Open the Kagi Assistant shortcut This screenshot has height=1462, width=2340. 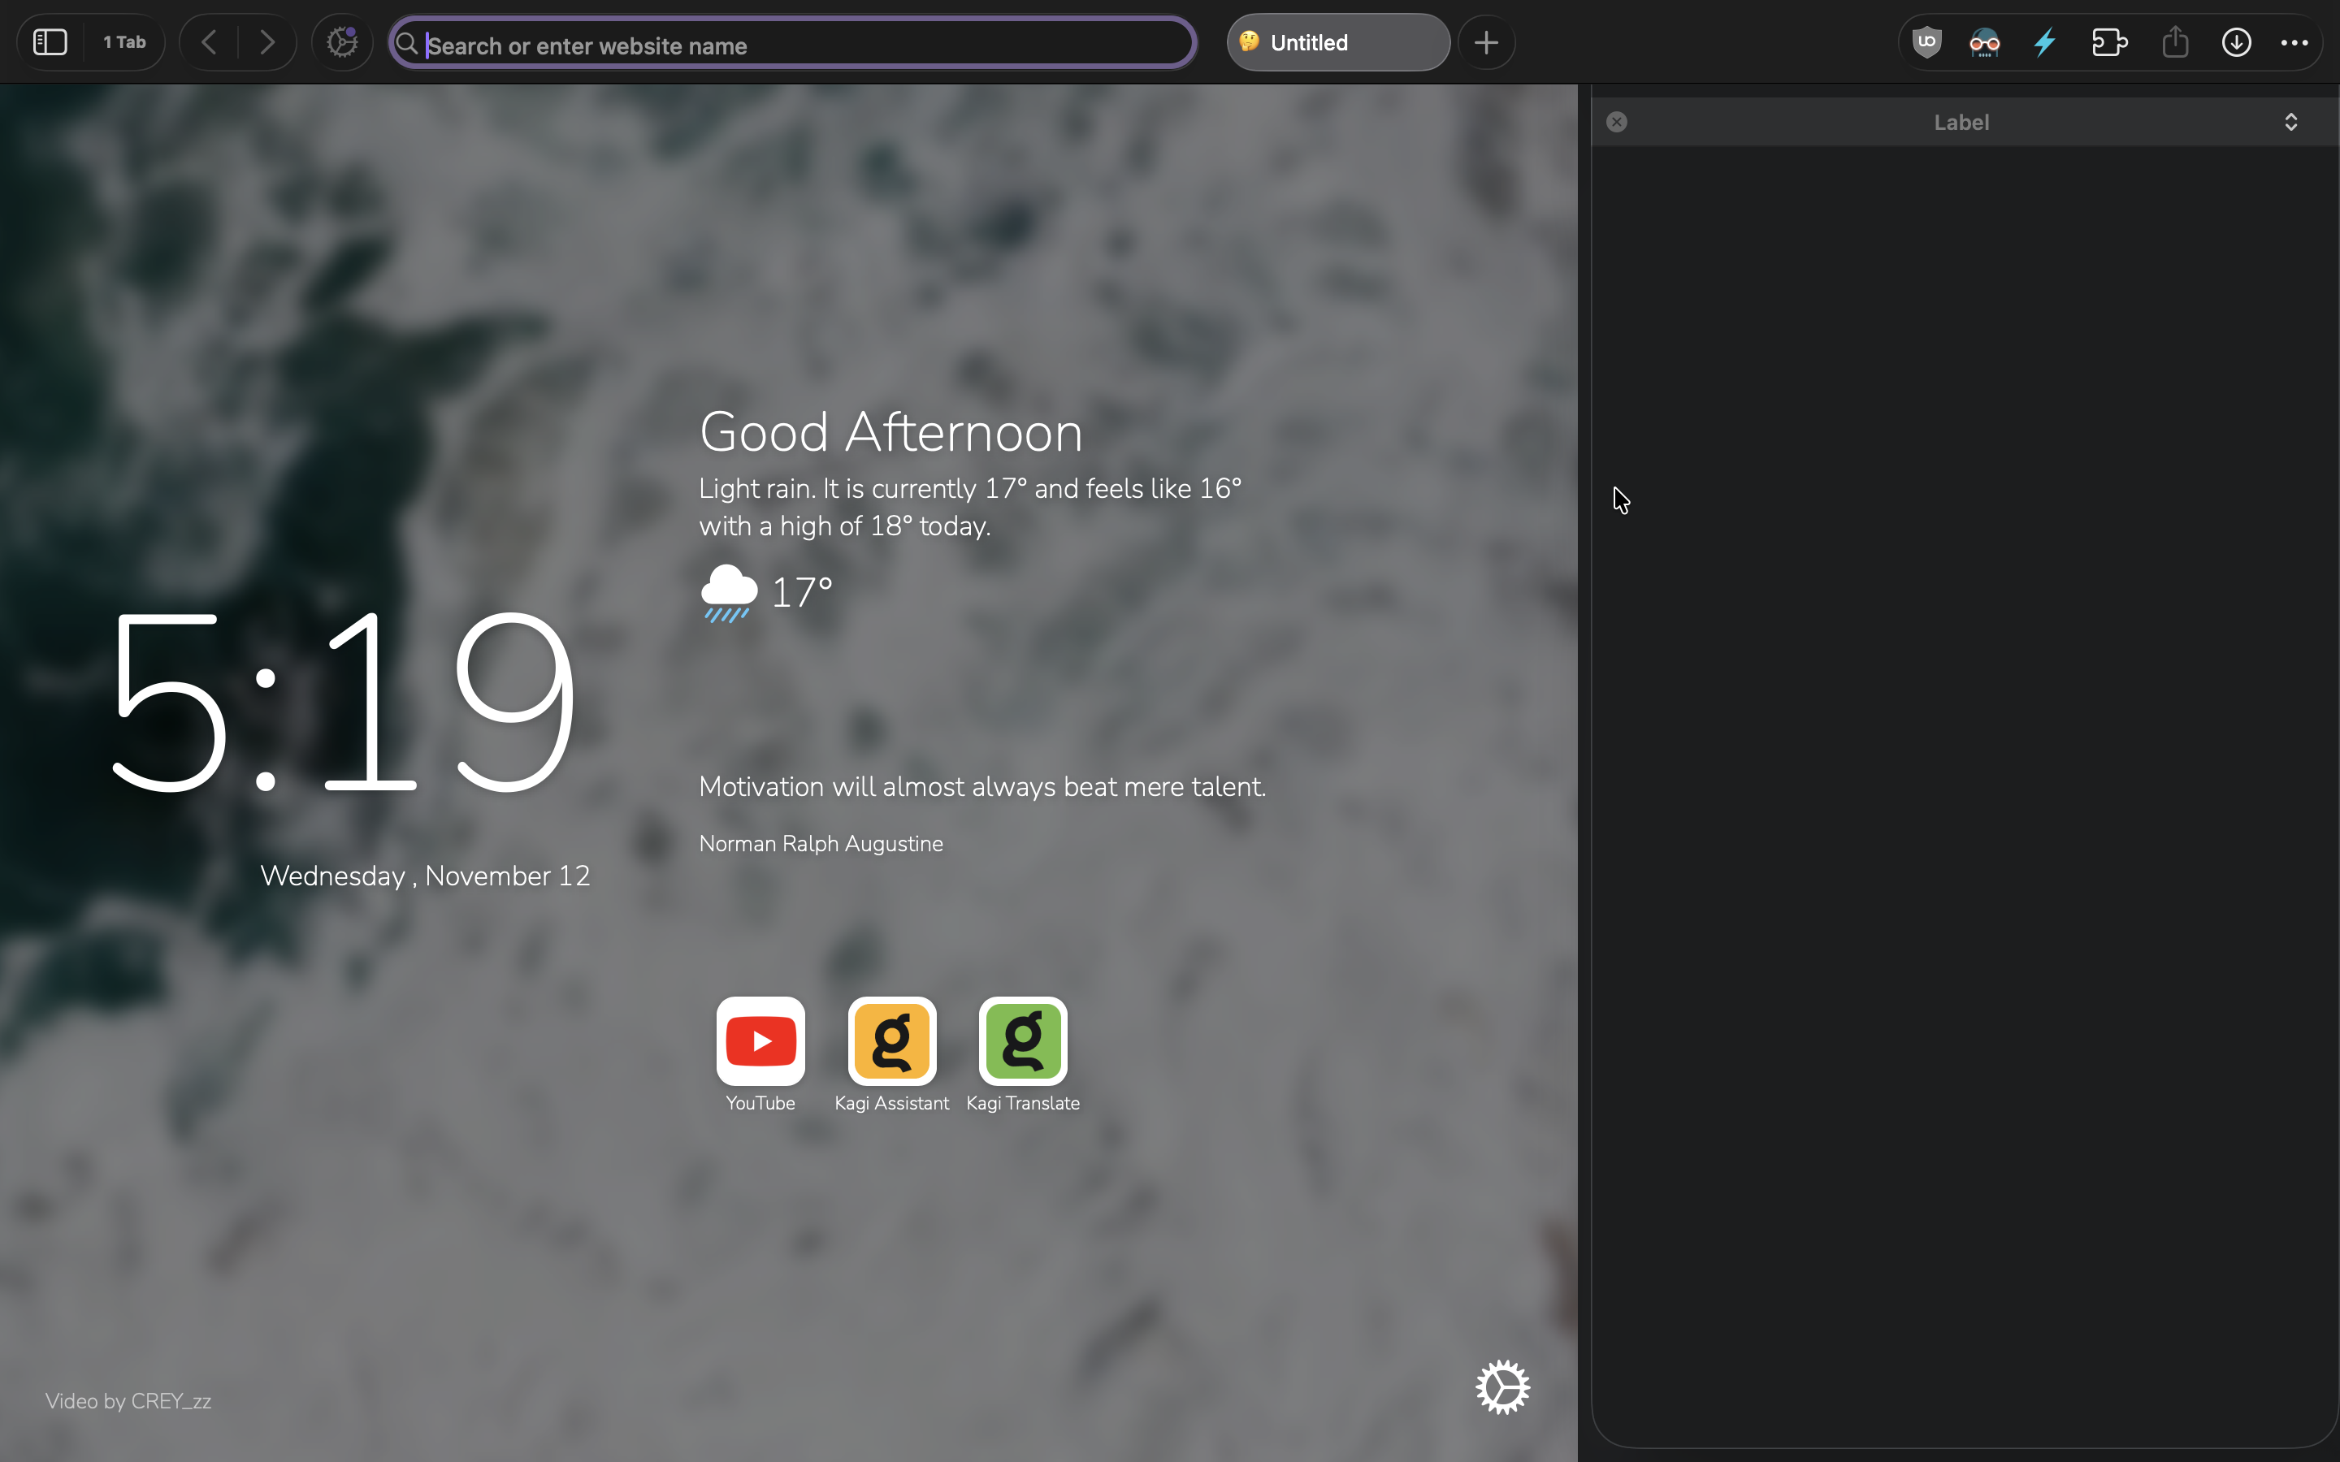tap(891, 1042)
